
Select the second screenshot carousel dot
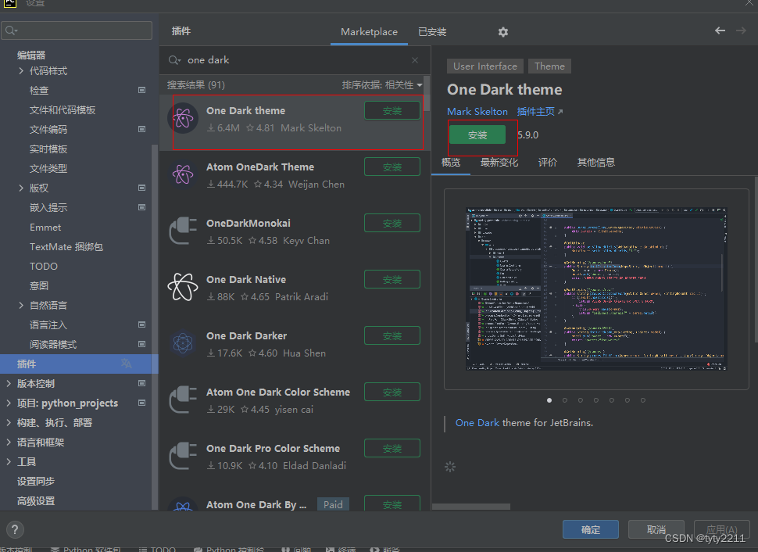[565, 400]
